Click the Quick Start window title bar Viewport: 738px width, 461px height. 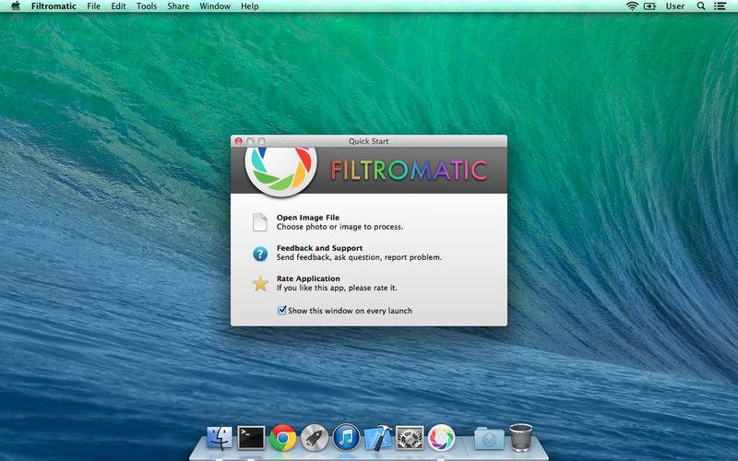368,141
